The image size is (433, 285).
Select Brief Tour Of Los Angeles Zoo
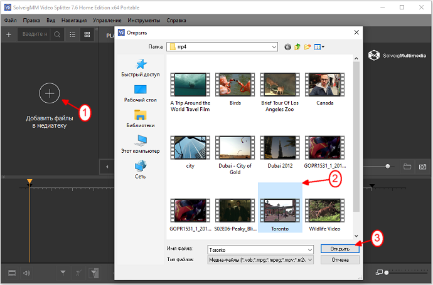coord(280,92)
